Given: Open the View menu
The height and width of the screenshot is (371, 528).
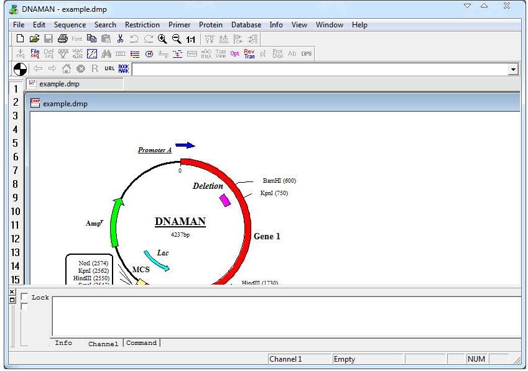Looking at the screenshot, I should click(x=299, y=25).
